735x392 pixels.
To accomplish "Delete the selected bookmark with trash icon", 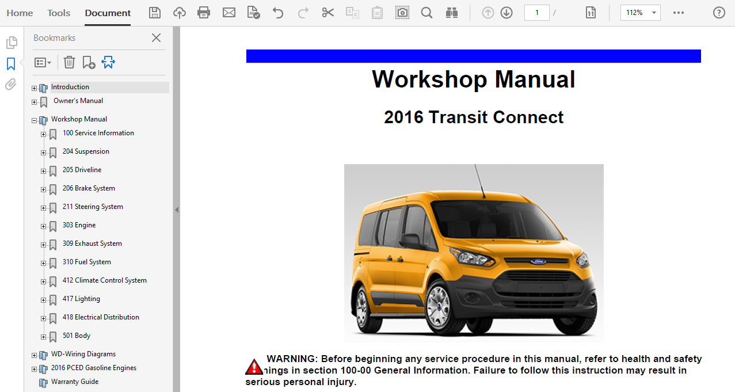I will point(69,62).
